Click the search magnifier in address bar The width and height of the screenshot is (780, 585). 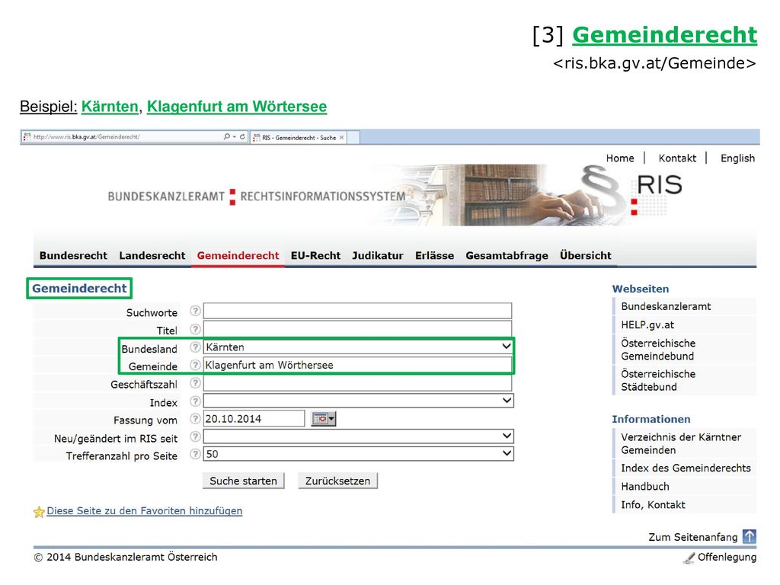(x=227, y=137)
